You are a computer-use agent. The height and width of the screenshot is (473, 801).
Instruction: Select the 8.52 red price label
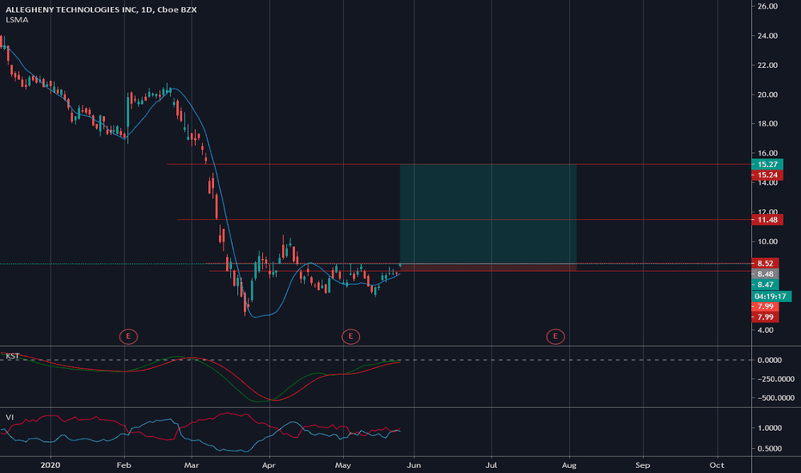[x=765, y=263]
